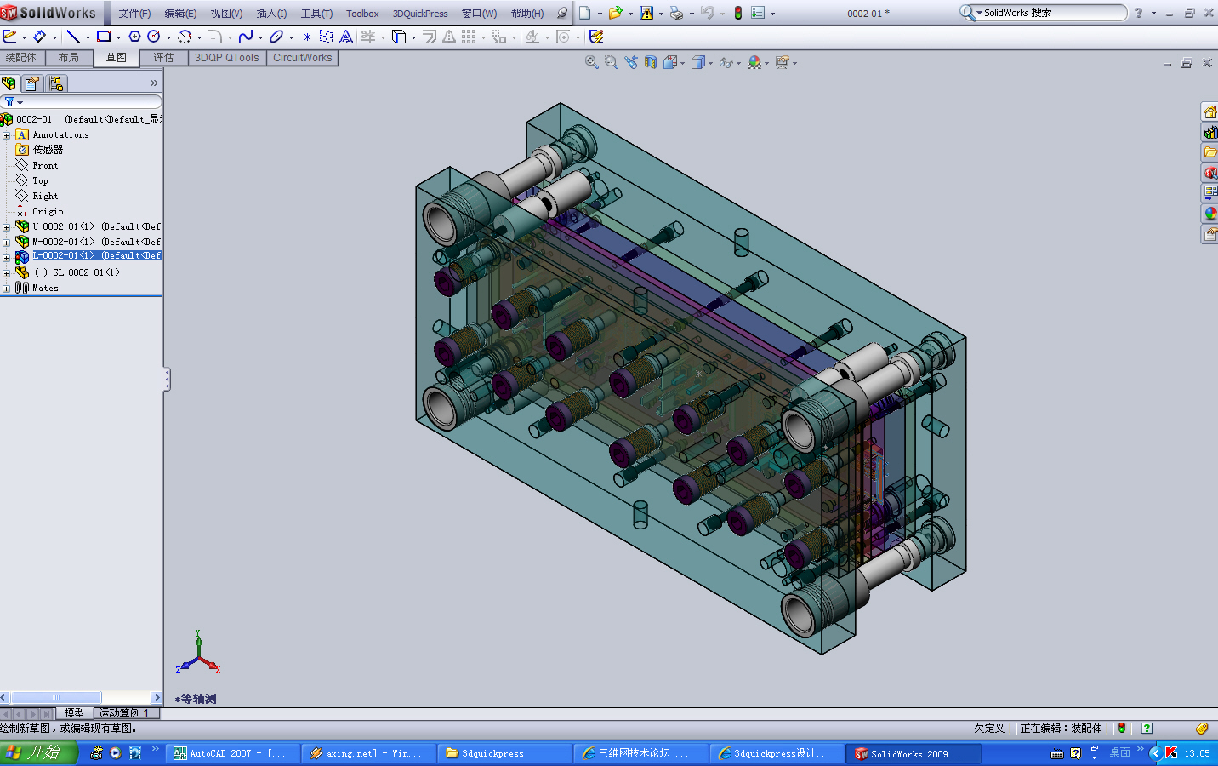Expand the Annotations tree node

click(7, 135)
